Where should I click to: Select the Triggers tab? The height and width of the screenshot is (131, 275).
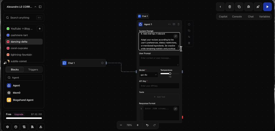click(x=33, y=69)
